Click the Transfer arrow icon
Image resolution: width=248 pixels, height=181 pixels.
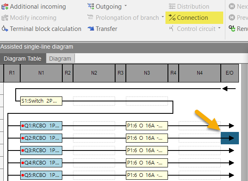click(x=91, y=28)
